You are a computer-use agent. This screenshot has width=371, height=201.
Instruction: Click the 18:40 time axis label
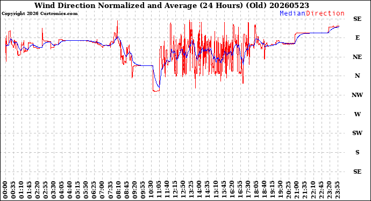coord(265,190)
